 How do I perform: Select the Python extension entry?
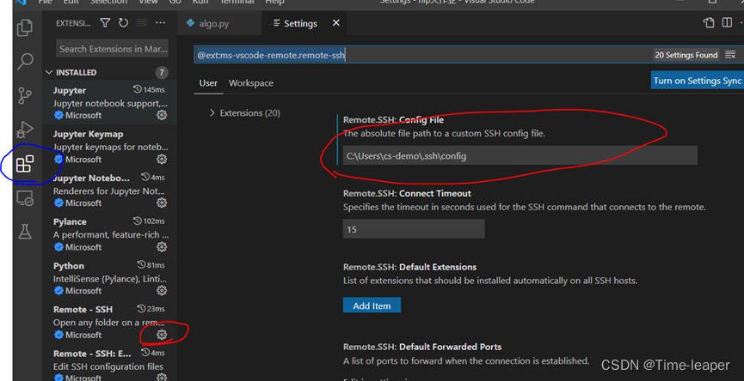[109, 278]
